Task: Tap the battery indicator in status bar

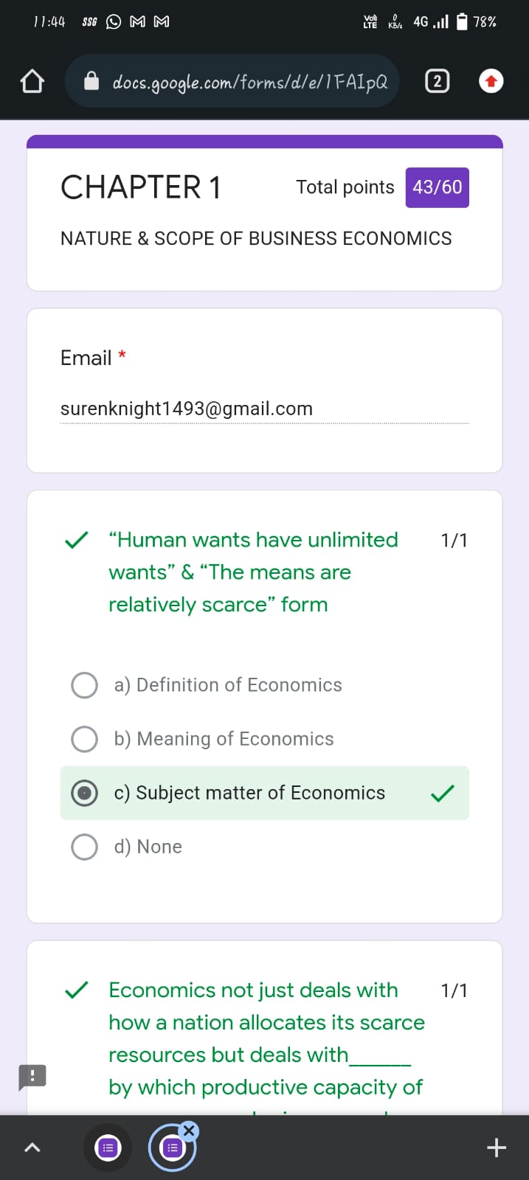Action: (x=462, y=21)
